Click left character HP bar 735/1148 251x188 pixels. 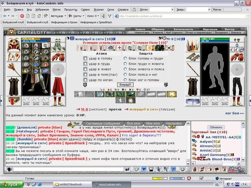point(36,39)
